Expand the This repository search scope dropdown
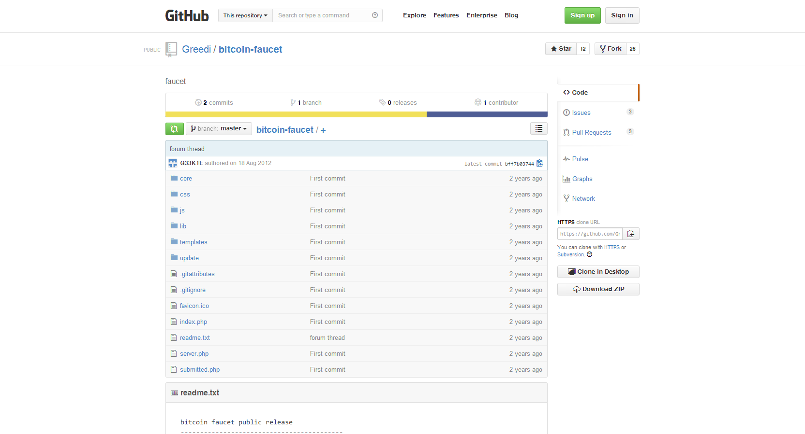 [245, 15]
